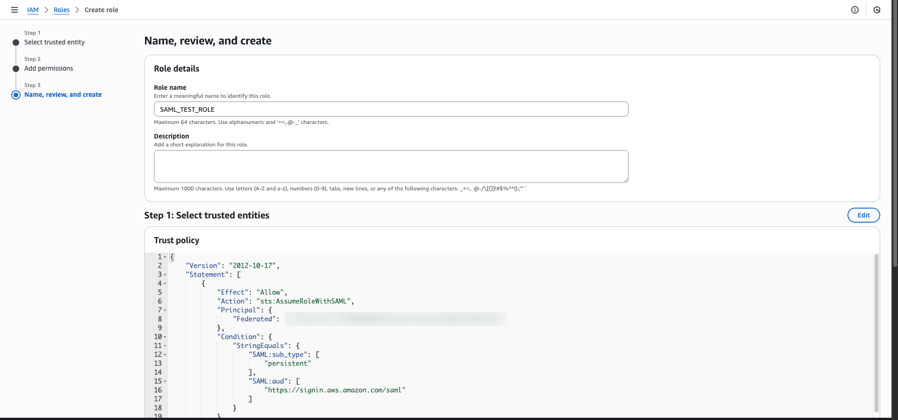Click Edit for trusted entities
This screenshot has width=898, height=420.
(x=863, y=215)
